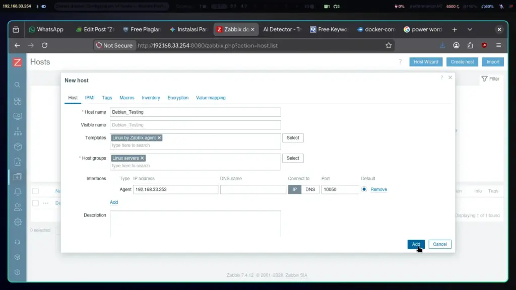
Task: Switch to Value mapping tab
Action: (x=211, y=98)
